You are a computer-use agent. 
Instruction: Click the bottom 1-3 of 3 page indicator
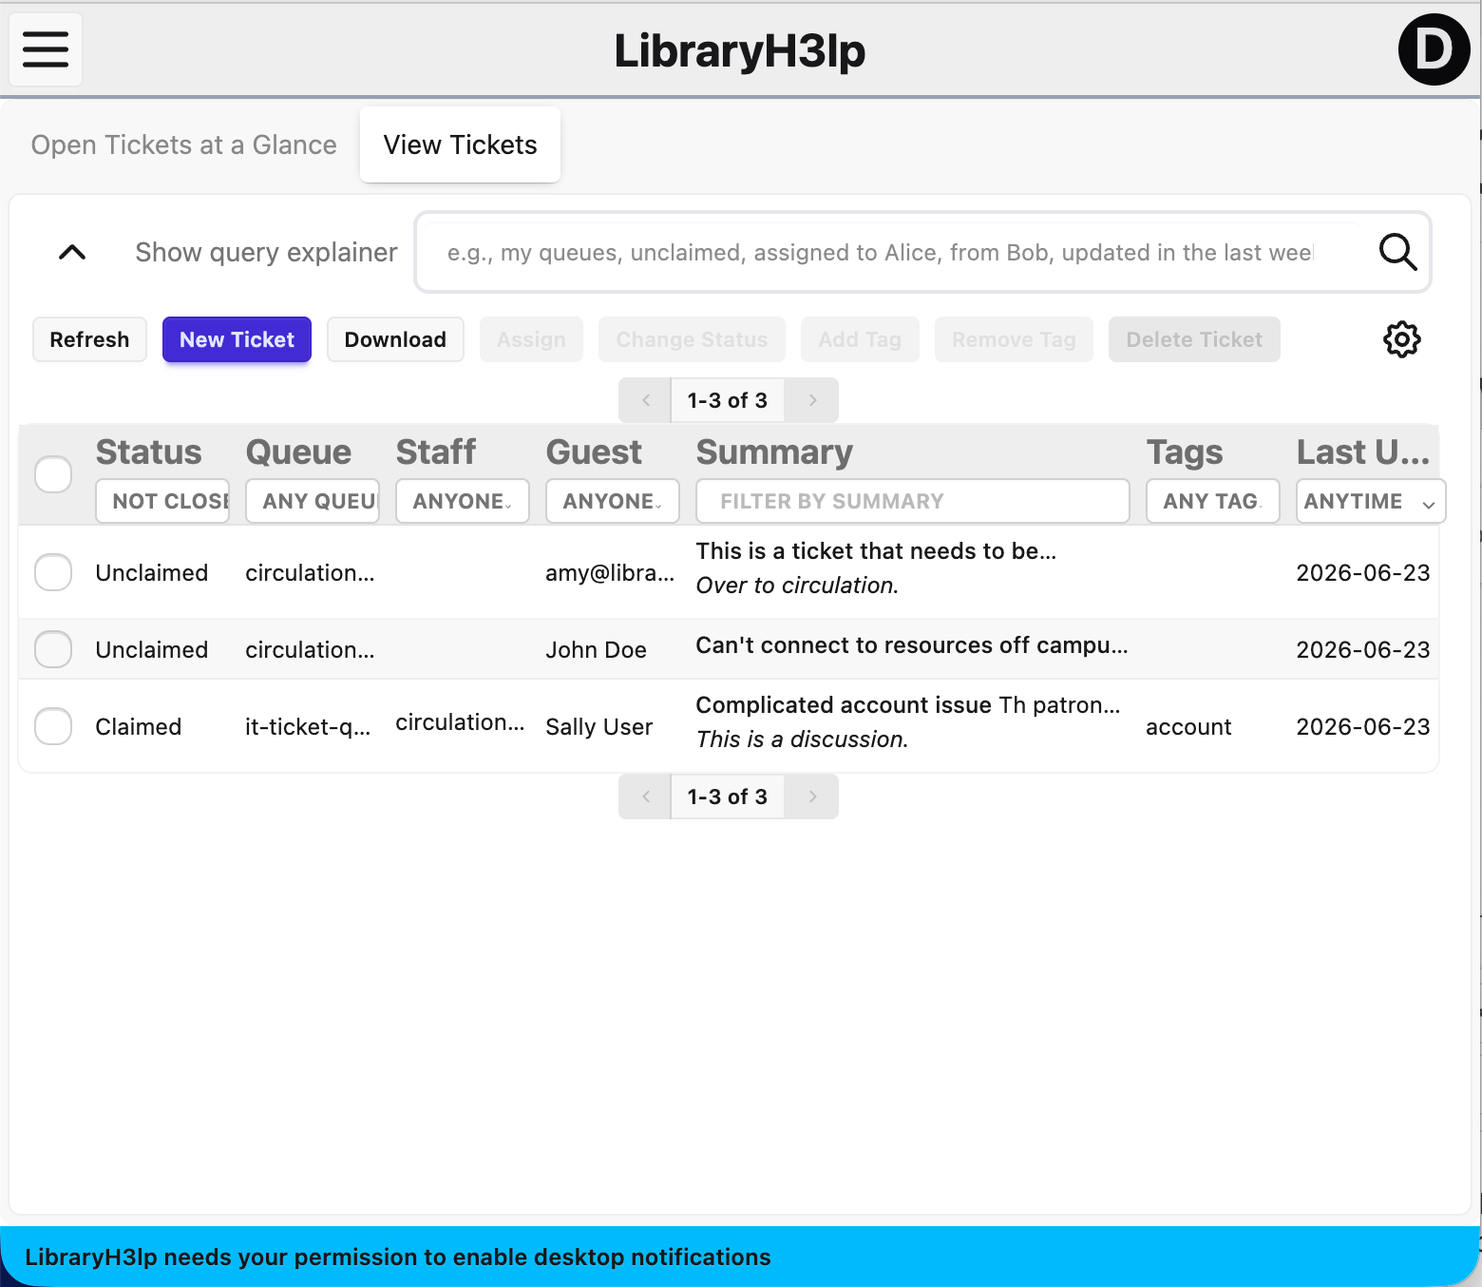[x=728, y=797]
